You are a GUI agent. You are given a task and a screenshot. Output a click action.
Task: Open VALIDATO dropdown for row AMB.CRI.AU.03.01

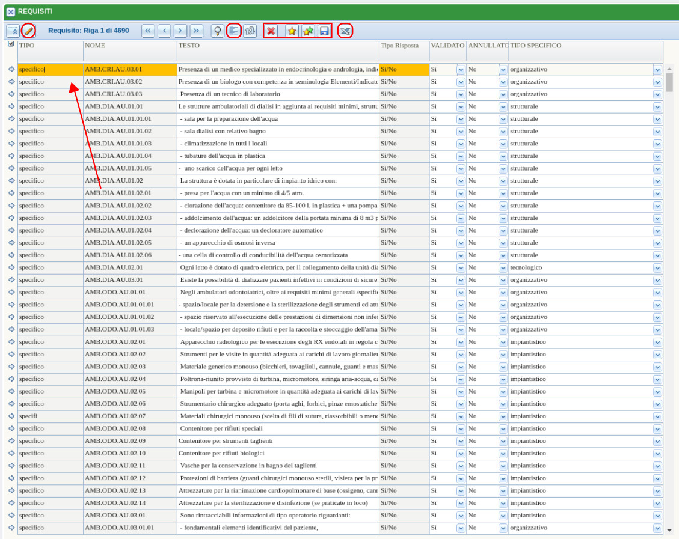(461, 70)
